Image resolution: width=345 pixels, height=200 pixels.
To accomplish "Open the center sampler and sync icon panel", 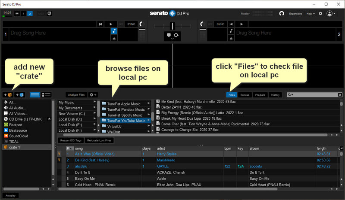I will [x=172, y=36].
